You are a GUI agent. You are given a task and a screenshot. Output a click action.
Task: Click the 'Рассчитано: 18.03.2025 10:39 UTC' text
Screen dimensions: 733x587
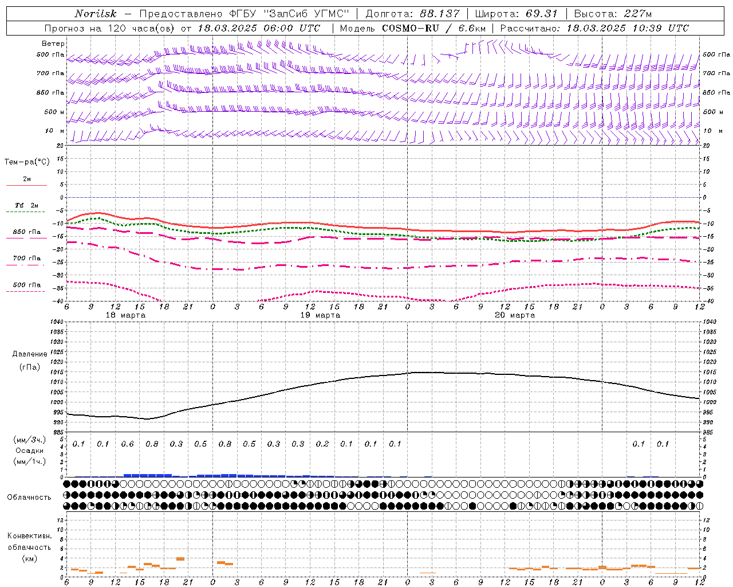click(594, 28)
